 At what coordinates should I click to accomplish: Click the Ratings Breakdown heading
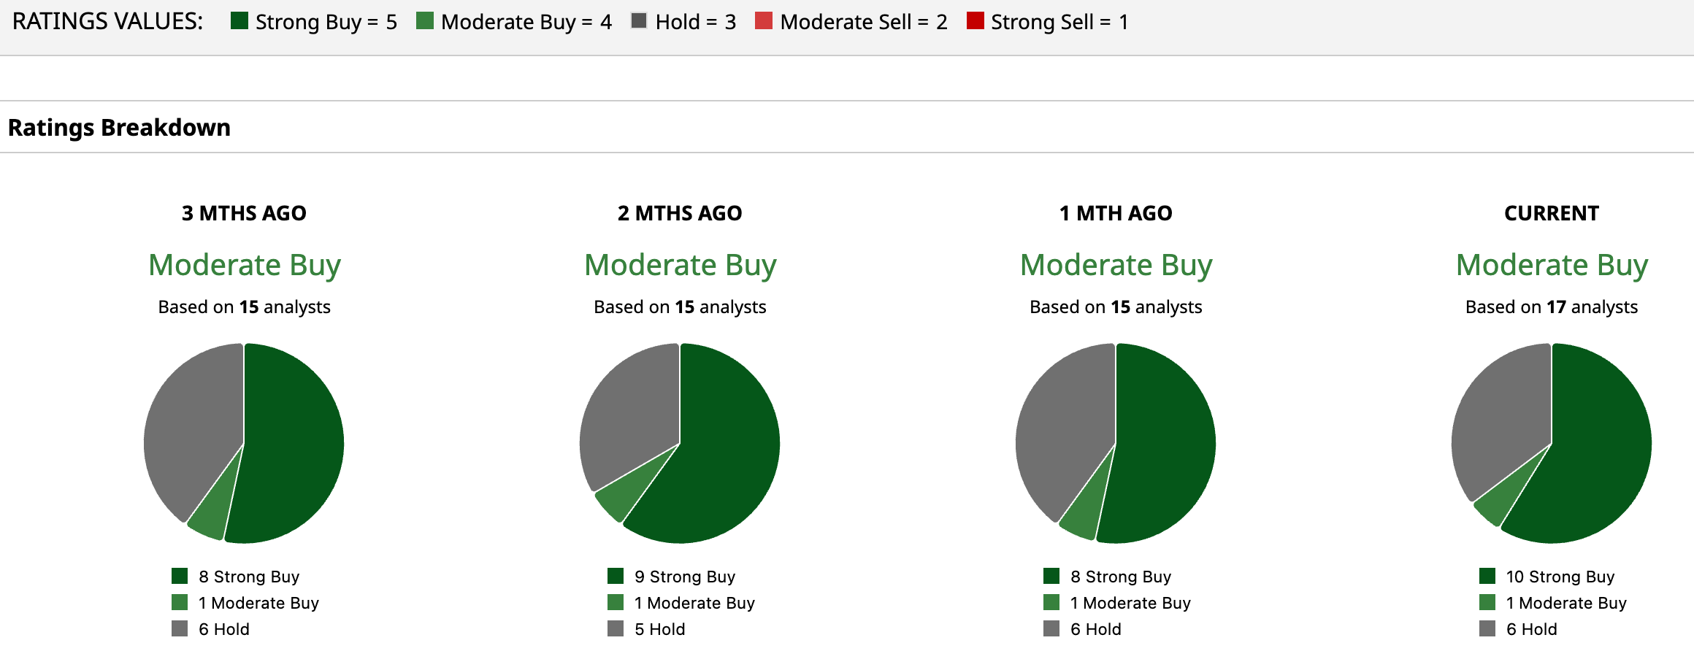(x=119, y=128)
